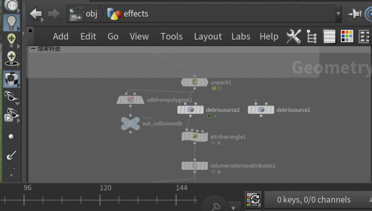Open the Labs menu
This screenshot has height=211, width=372.
pos(241,37)
